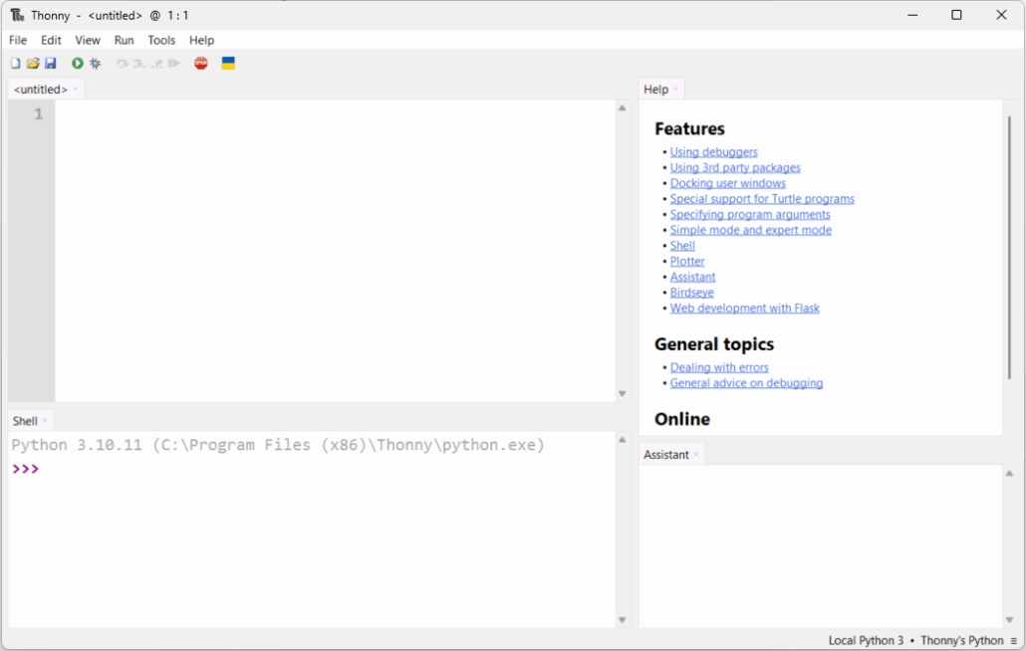Open the Tools menu
1026x651 pixels.
[x=161, y=40]
